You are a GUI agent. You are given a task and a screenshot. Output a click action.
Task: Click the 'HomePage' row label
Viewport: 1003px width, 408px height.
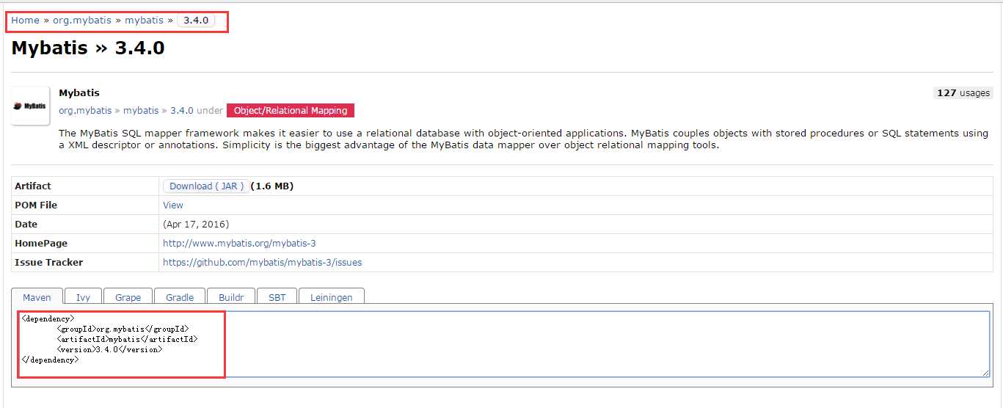41,244
